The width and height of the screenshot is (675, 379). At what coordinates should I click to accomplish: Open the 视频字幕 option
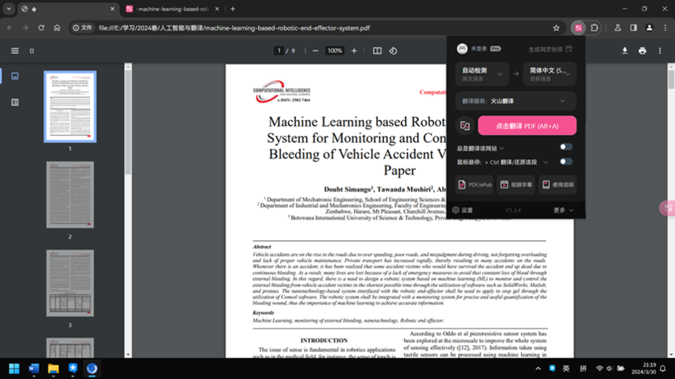tap(516, 184)
